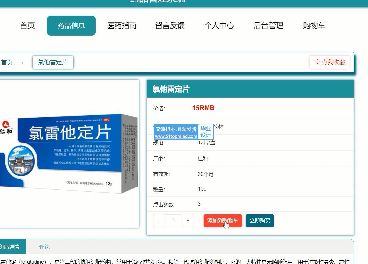Open the 首页 navigation menu item
368x264 pixels.
(x=27, y=26)
